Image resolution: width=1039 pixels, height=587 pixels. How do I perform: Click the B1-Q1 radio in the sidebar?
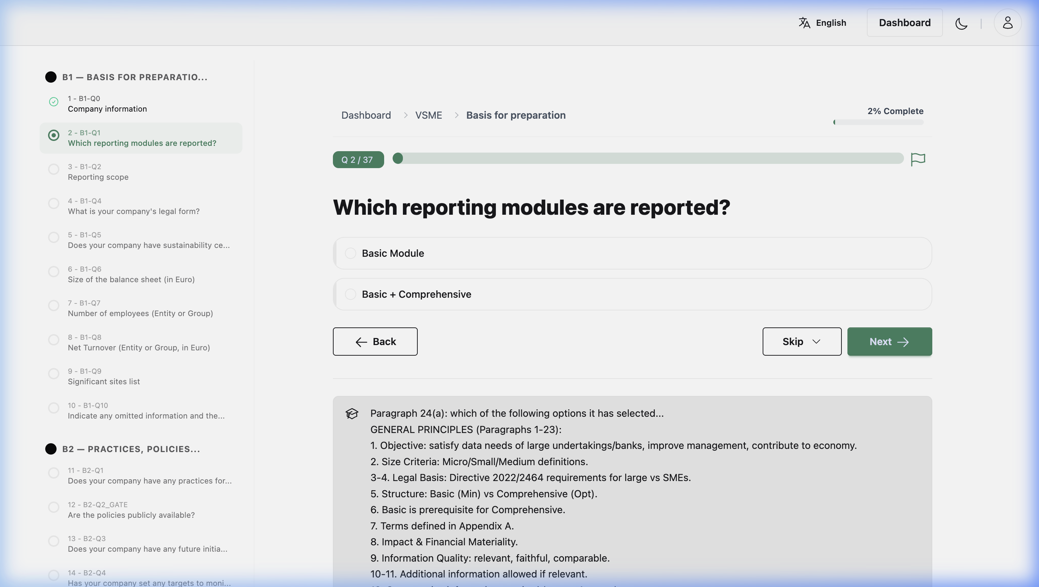[54, 136]
